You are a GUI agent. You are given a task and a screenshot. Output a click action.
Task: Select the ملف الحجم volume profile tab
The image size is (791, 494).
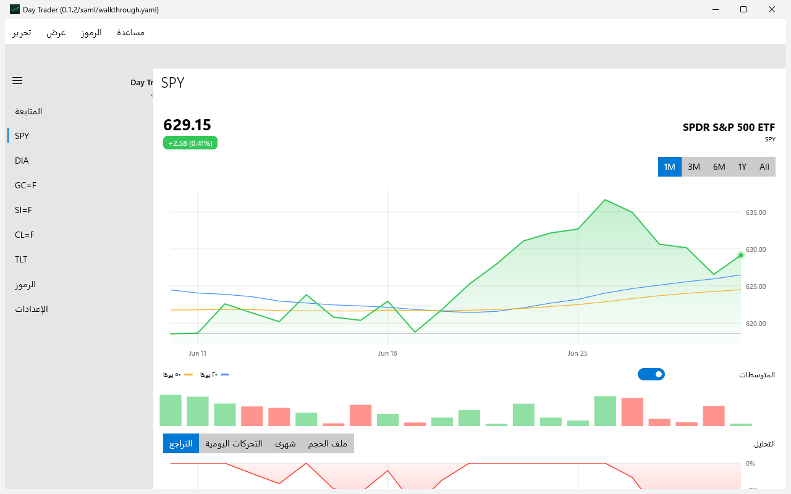coord(328,443)
